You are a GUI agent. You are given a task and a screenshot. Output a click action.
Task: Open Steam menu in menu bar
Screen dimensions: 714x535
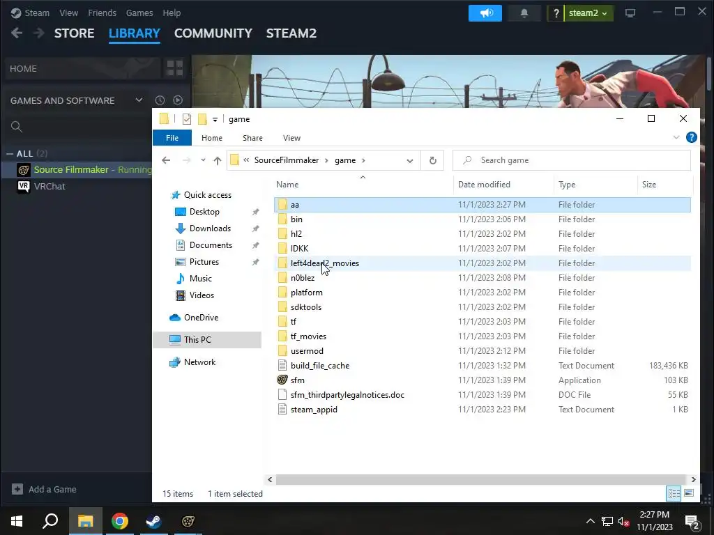pyautogui.click(x=37, y=13)
